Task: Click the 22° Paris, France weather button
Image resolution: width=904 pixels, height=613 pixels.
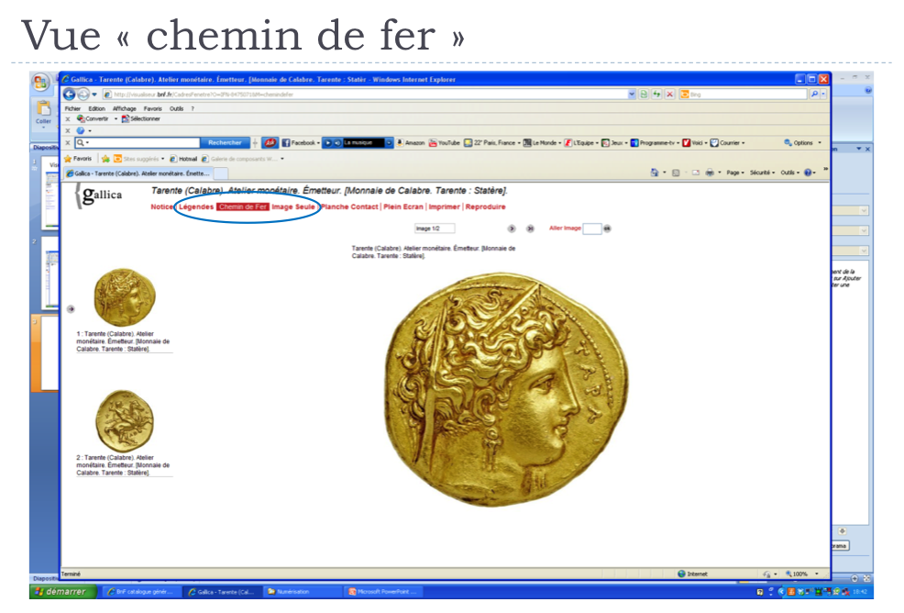Action: 492,142
